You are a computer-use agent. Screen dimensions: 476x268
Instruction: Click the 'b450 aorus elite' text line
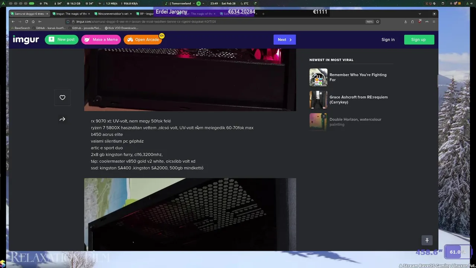pos(107,134)
